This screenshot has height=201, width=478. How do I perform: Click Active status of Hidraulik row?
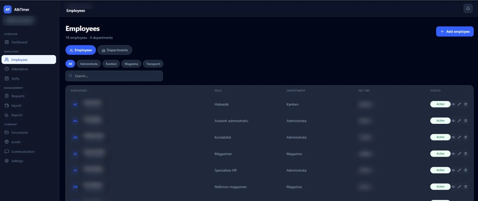pos(440,104)
